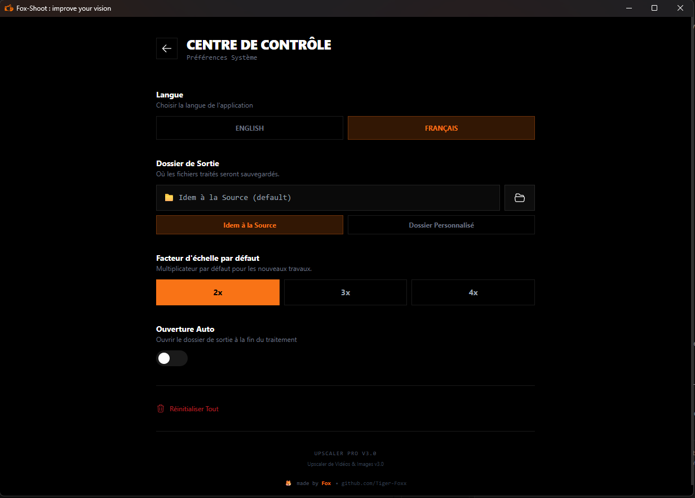Select the 3x scale factor
The width and height of the screenshot is (695, 498).
click(x=345, y=292)
